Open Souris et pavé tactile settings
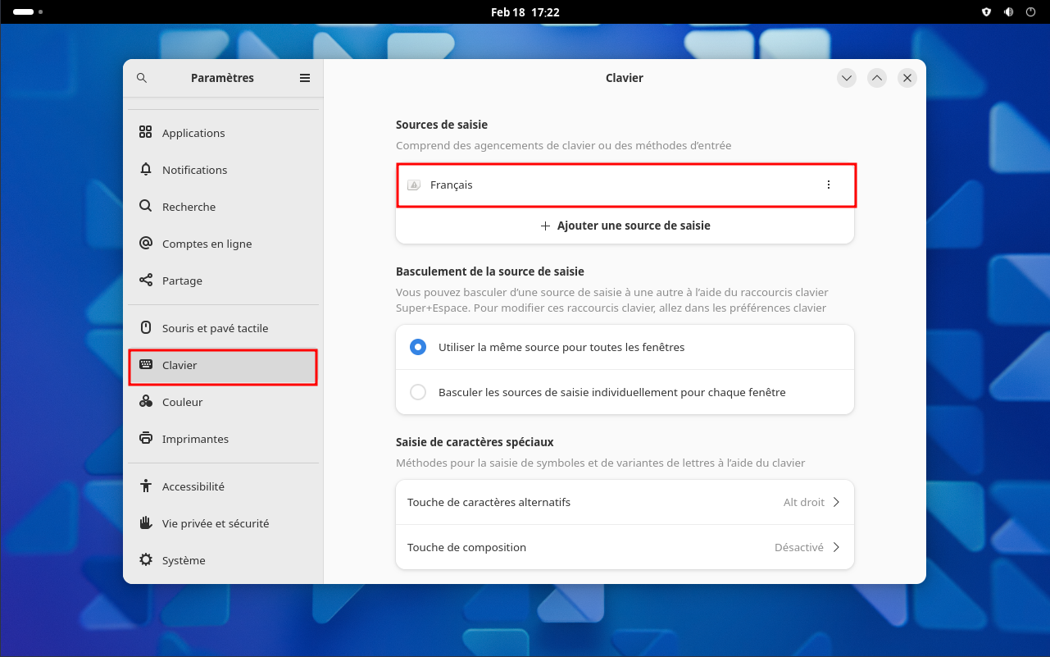 tap(215, 328)
